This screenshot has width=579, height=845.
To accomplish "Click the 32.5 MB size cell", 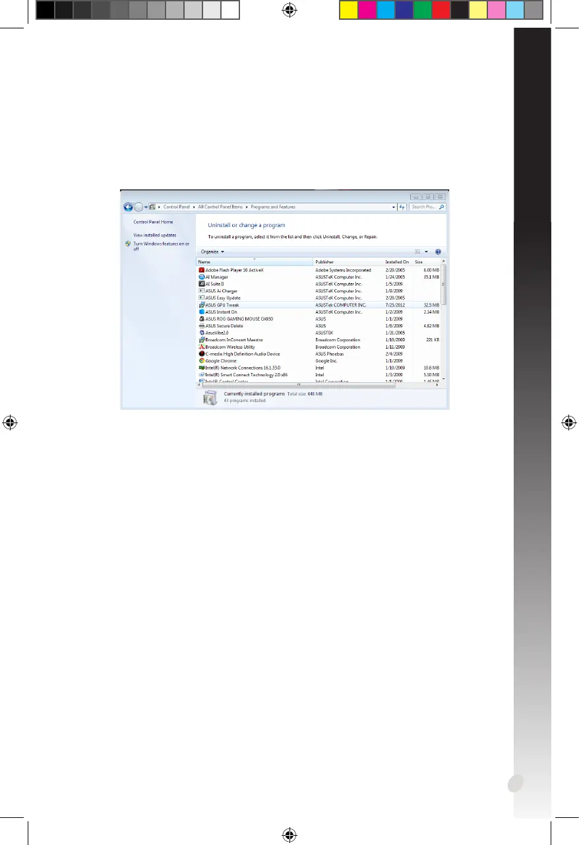I will click(431, 305).
